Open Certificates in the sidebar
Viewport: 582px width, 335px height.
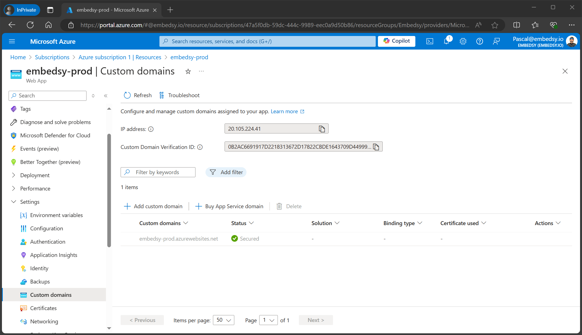click(x=43, y=308)
